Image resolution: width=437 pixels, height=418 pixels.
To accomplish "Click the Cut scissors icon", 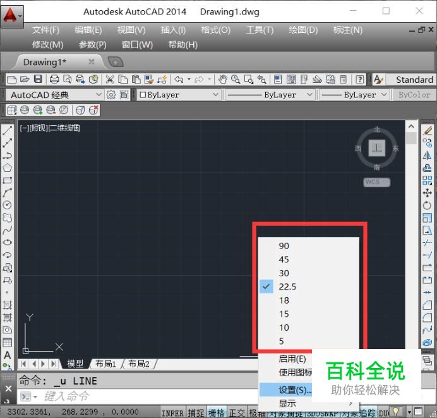I will pyautogui.click(x=110, y=80).
